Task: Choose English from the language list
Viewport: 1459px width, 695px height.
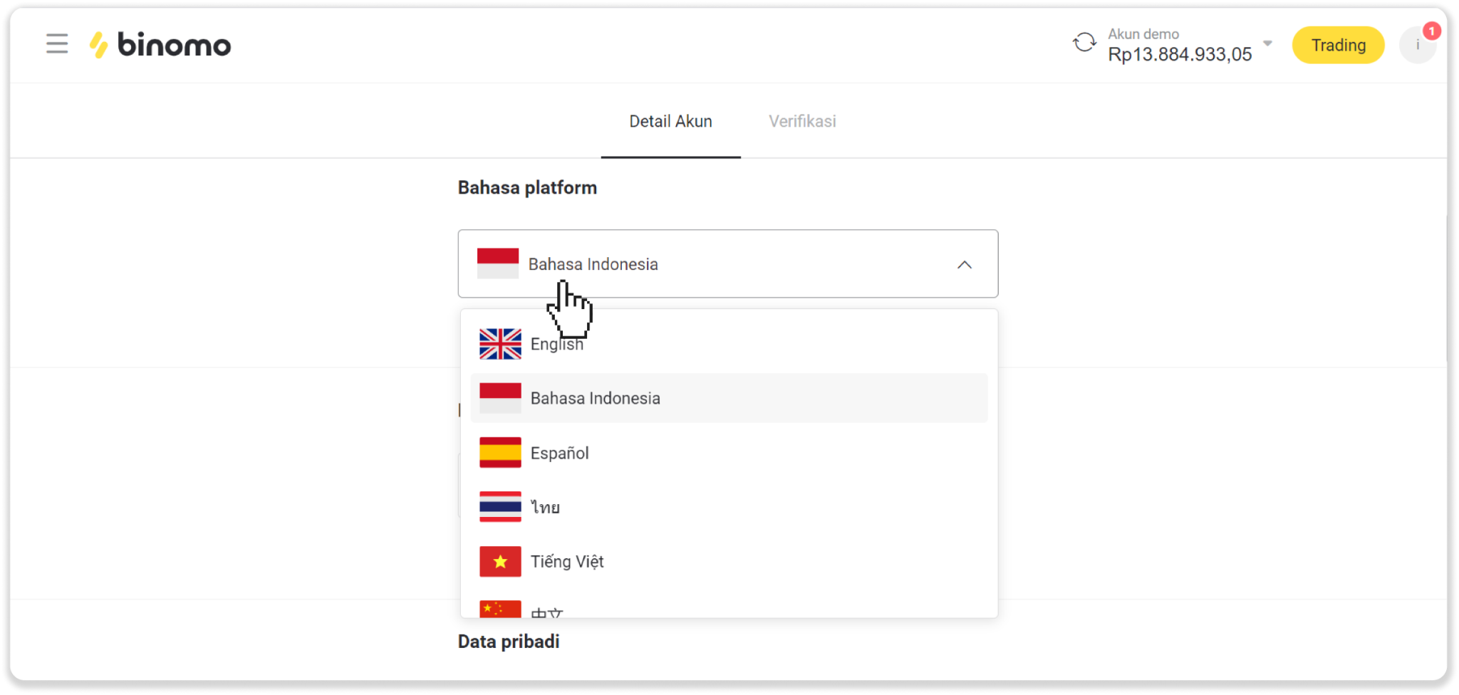Action: pyautogui.click(x=557, y=345)
